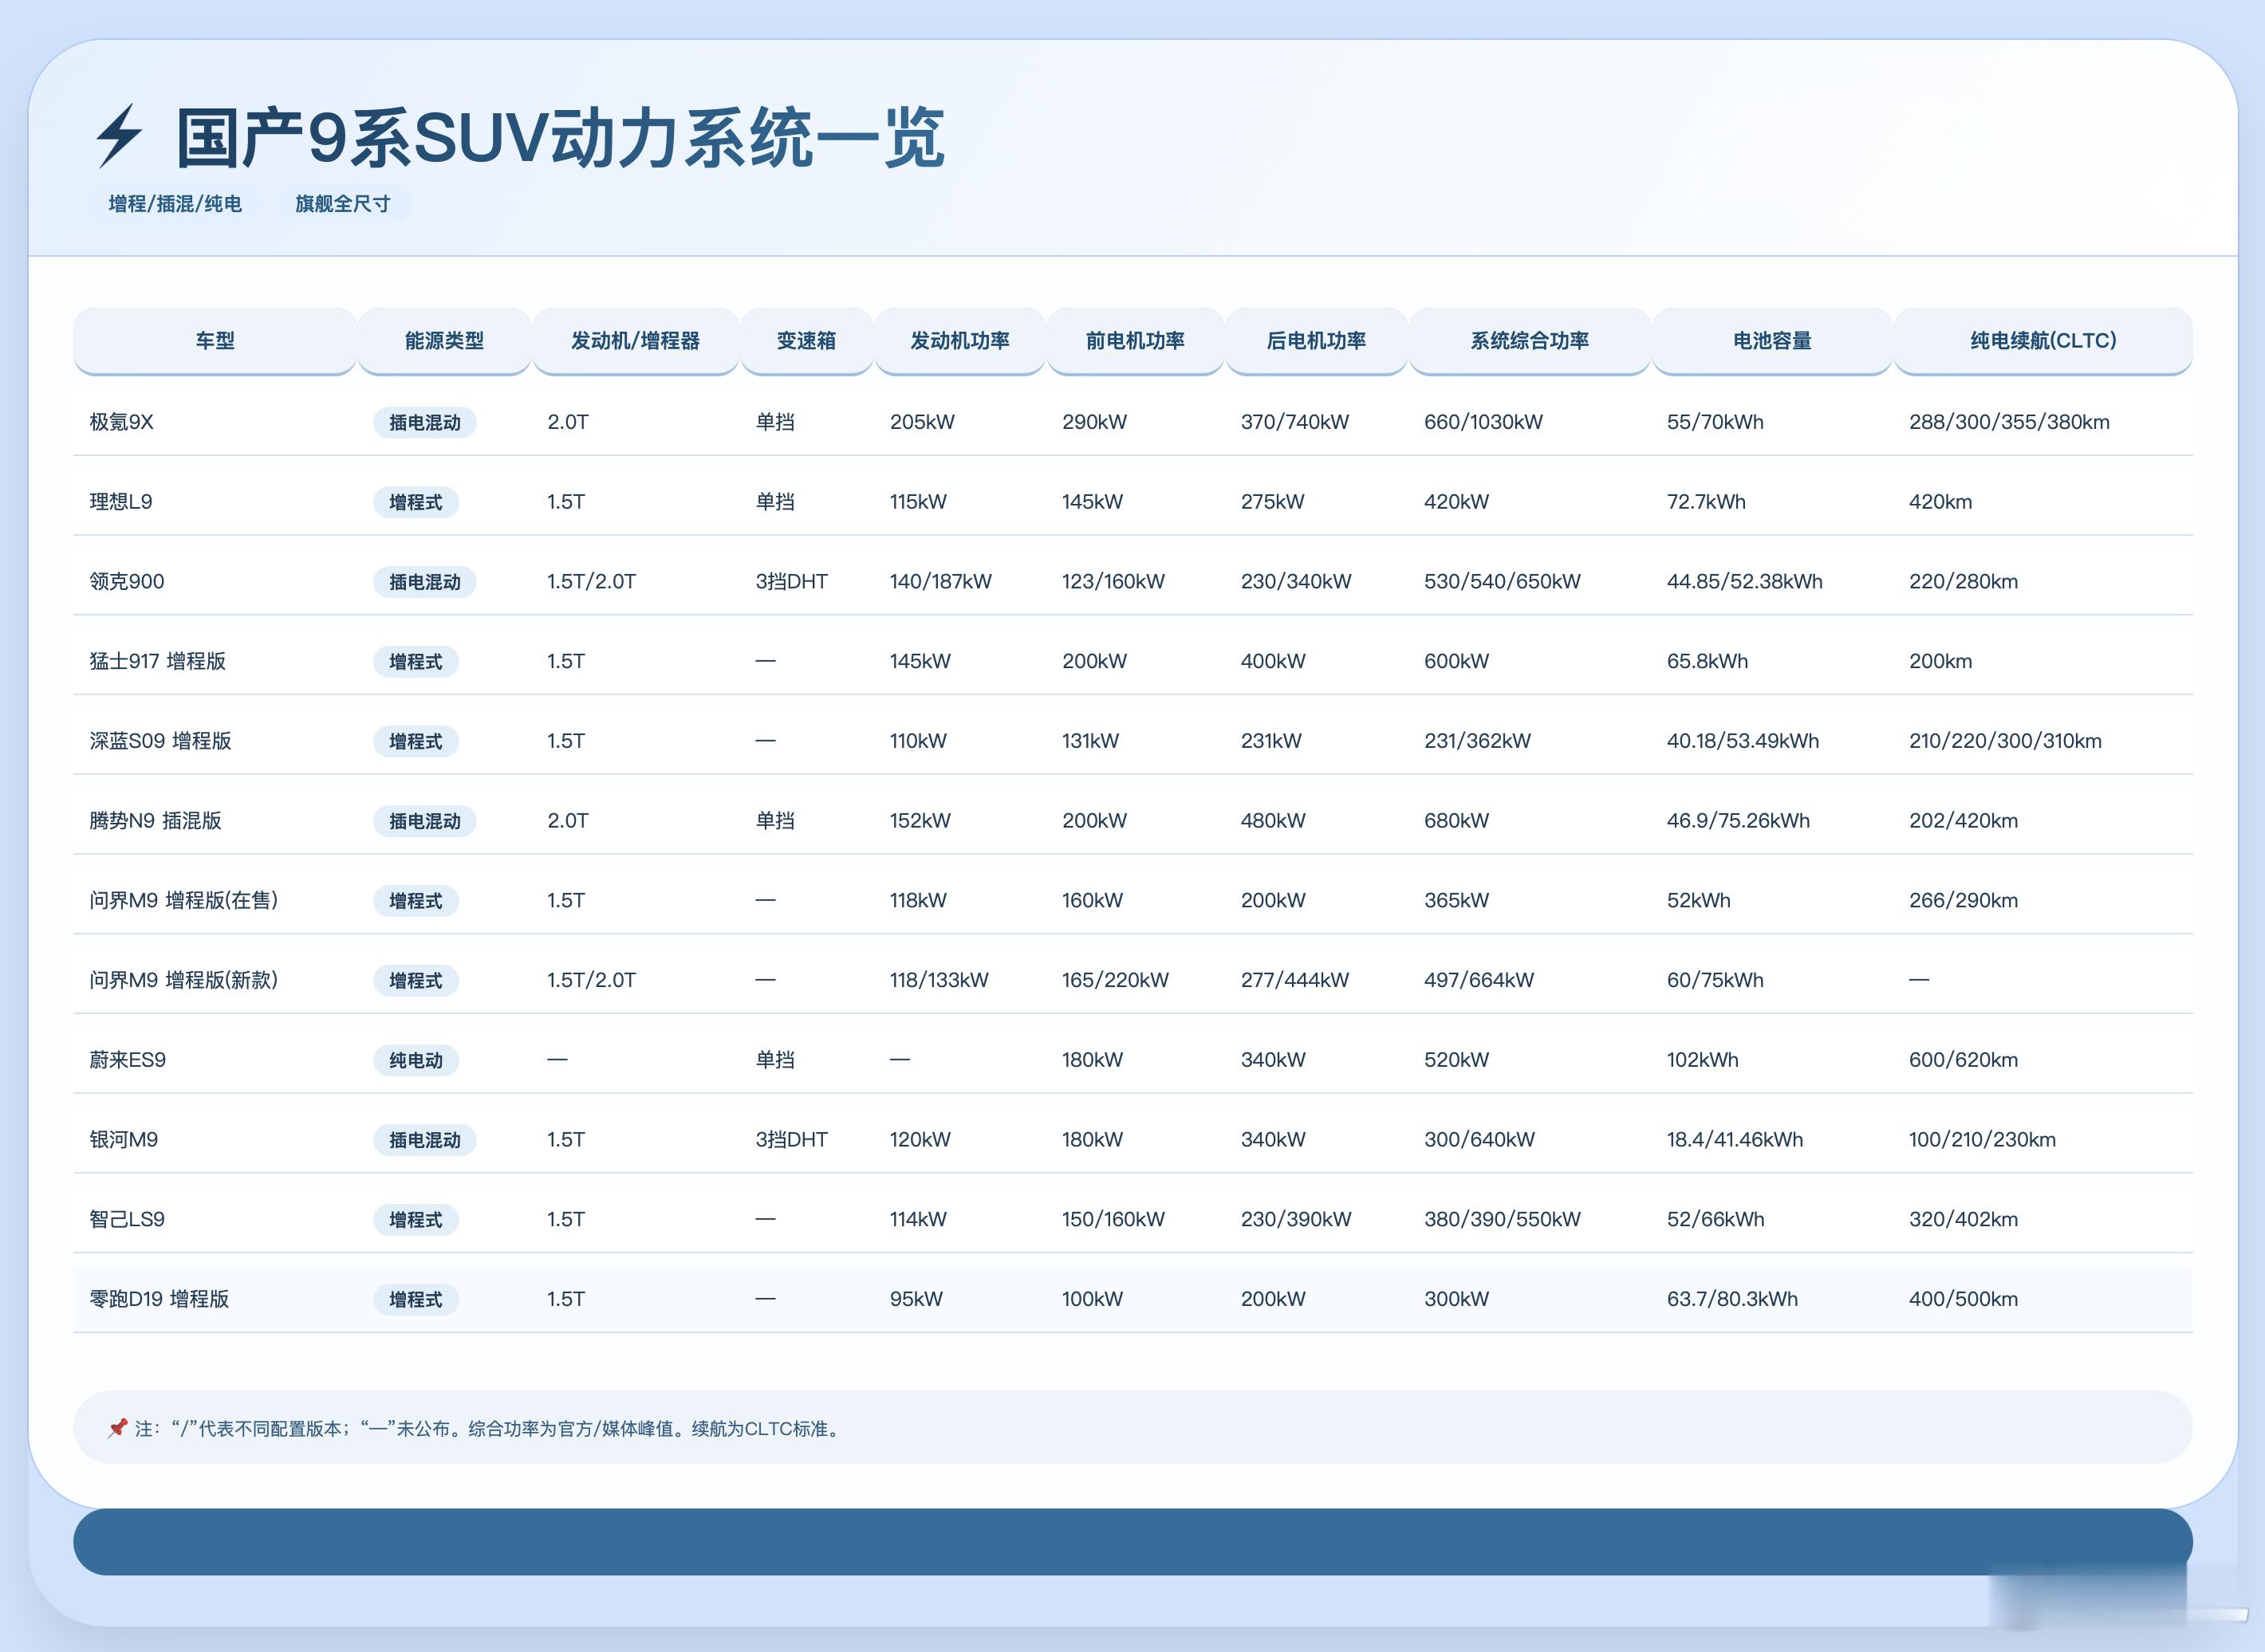Click the 46.9/75.26kWh battery cell

tap(1738, 821)
